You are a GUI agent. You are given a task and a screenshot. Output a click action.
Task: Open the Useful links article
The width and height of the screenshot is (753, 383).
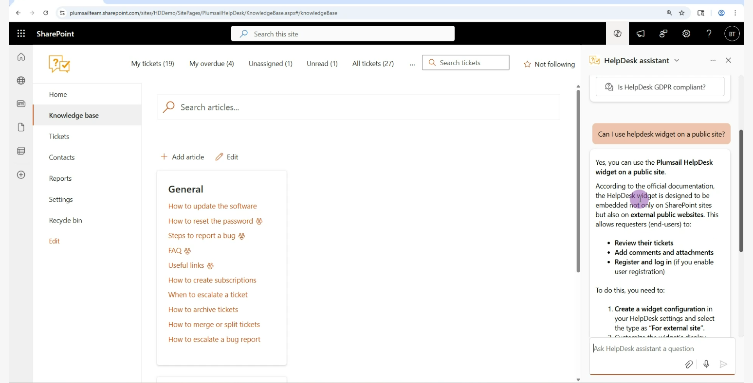tap(186, 265)
